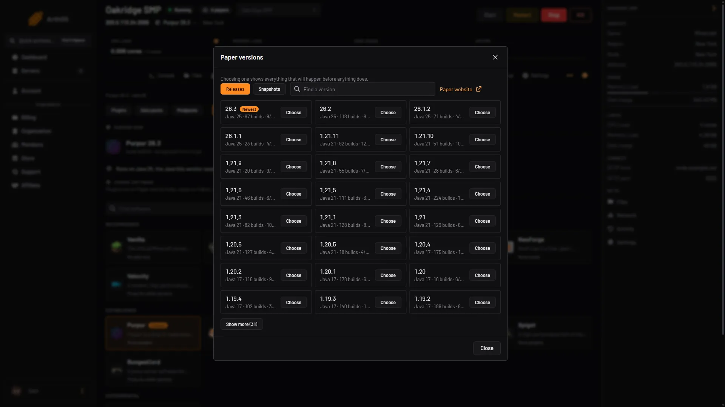Choose Paper version 1.20.6
Image resolution: width=725 pixels, height=407 pixels.
pyautogui.click(x=294, y=248)
